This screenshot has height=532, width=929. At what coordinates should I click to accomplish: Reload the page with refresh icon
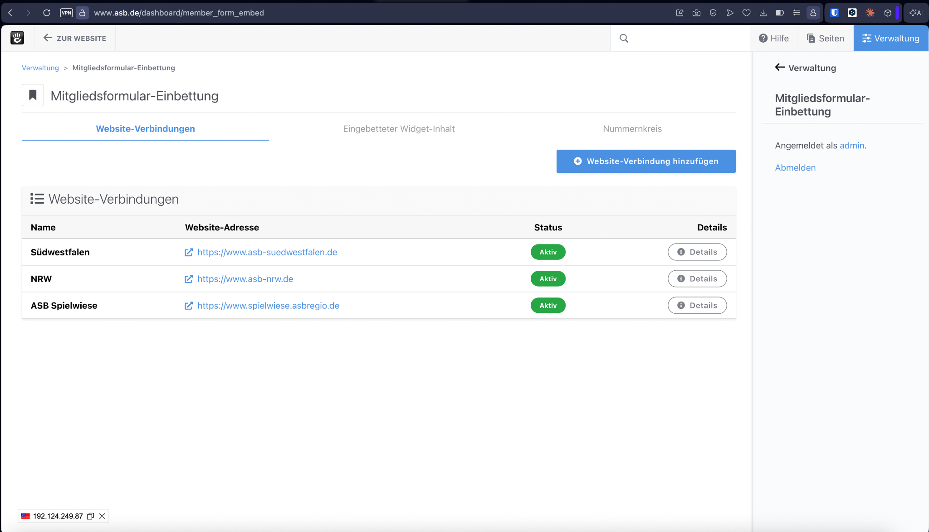tap(46, 13)
